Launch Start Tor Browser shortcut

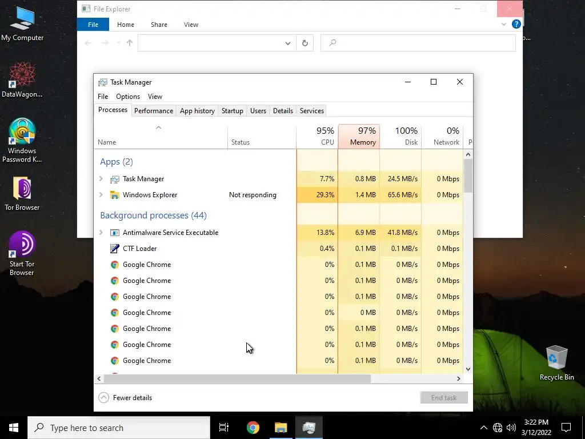22,253
